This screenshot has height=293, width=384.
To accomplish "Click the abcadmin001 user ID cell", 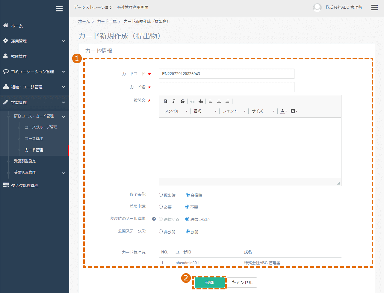I will pyautogui.click(x=187, y=263).
